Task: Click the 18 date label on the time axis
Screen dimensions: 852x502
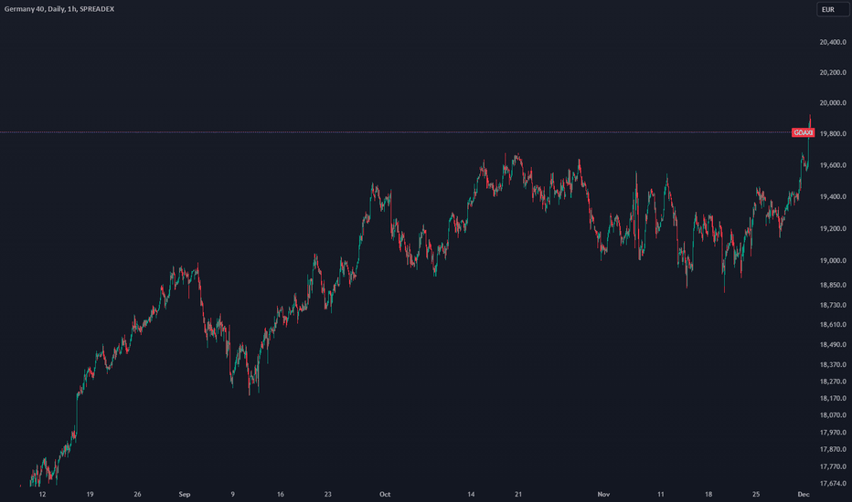Action: (x=708, y=495)
